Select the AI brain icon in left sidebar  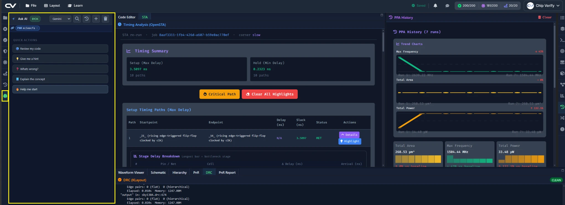[x=5, y=96]
